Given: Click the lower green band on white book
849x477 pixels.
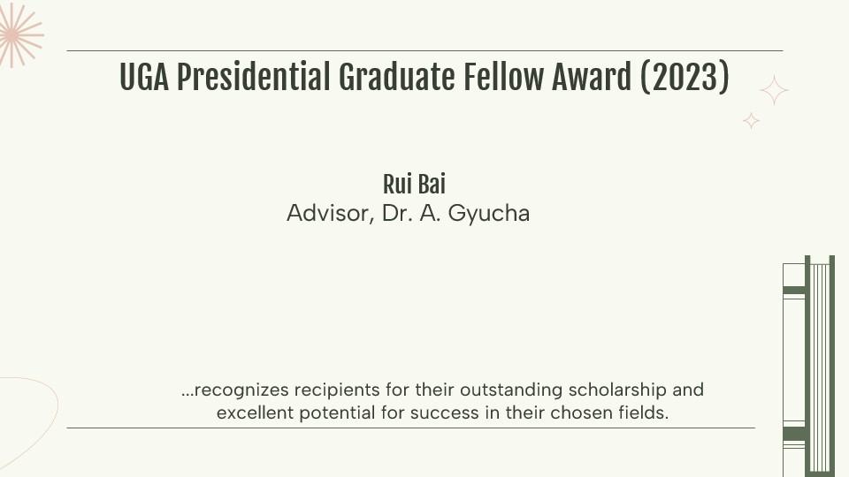Looking at the screenshot, I should (794, 434).
